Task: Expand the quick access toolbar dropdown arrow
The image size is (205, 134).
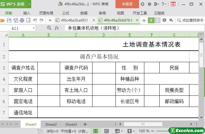Action: (x=50, y=20)
